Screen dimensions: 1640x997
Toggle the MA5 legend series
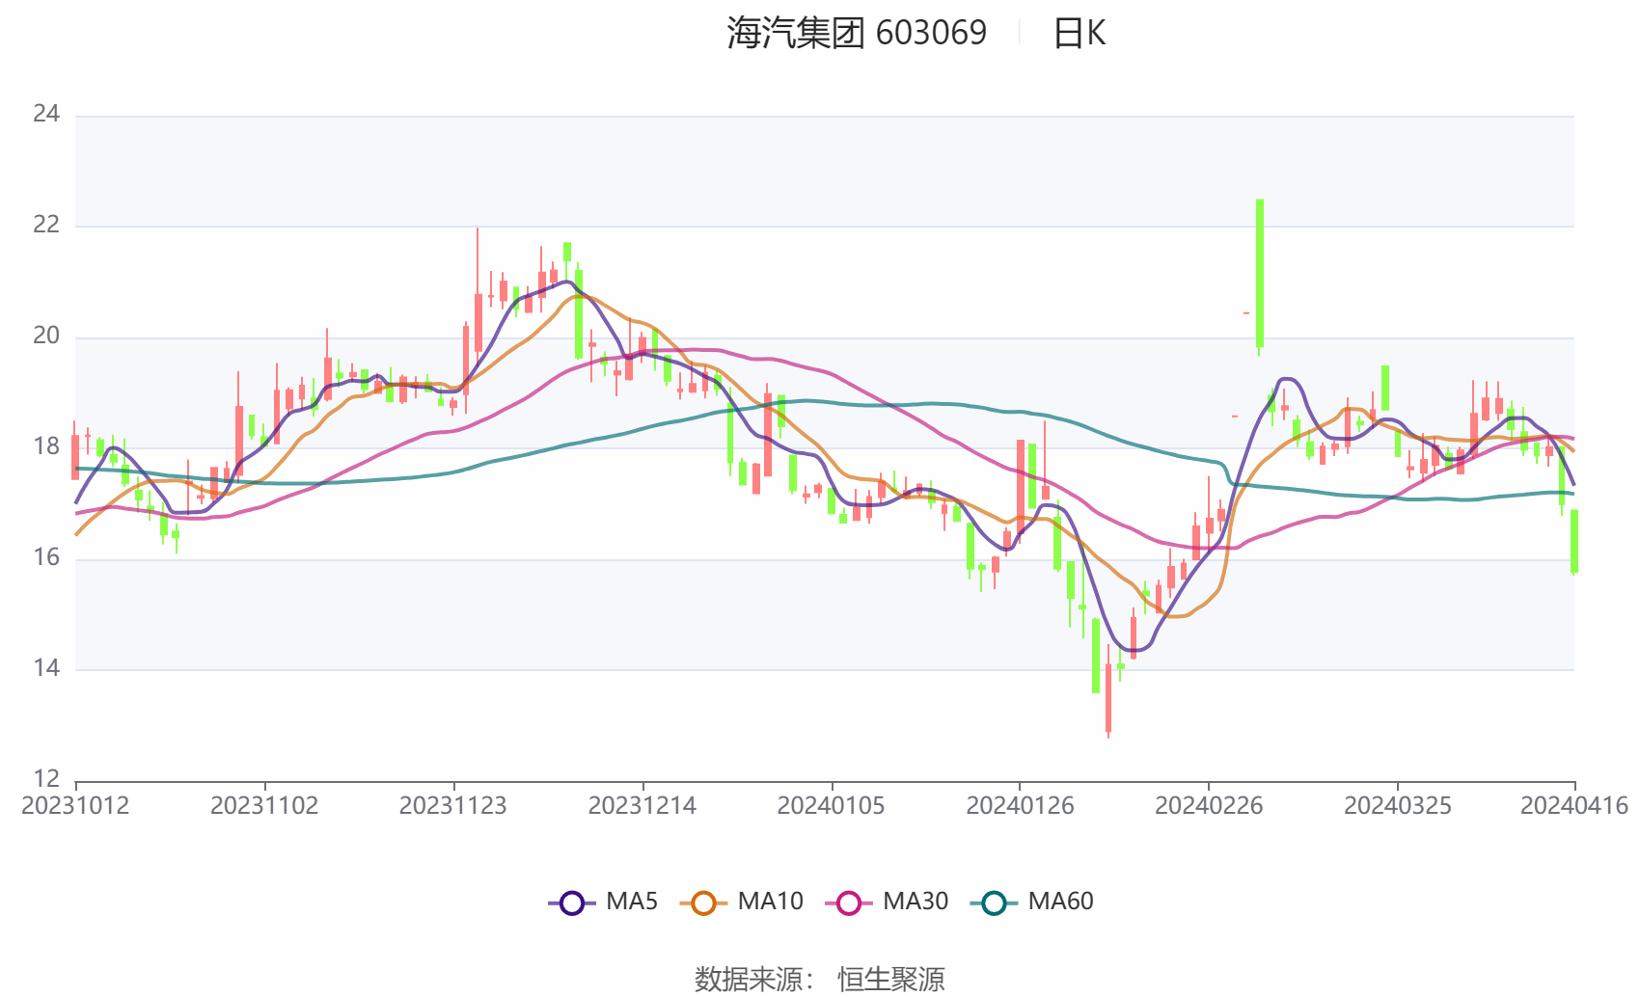coord(603,903)
